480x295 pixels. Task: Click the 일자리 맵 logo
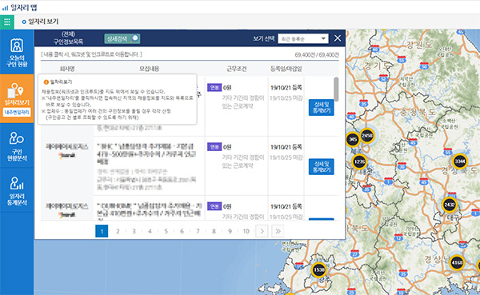click(x=19, y=7)
